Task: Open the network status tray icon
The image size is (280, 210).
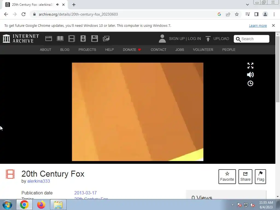Action: click(246, 205)
